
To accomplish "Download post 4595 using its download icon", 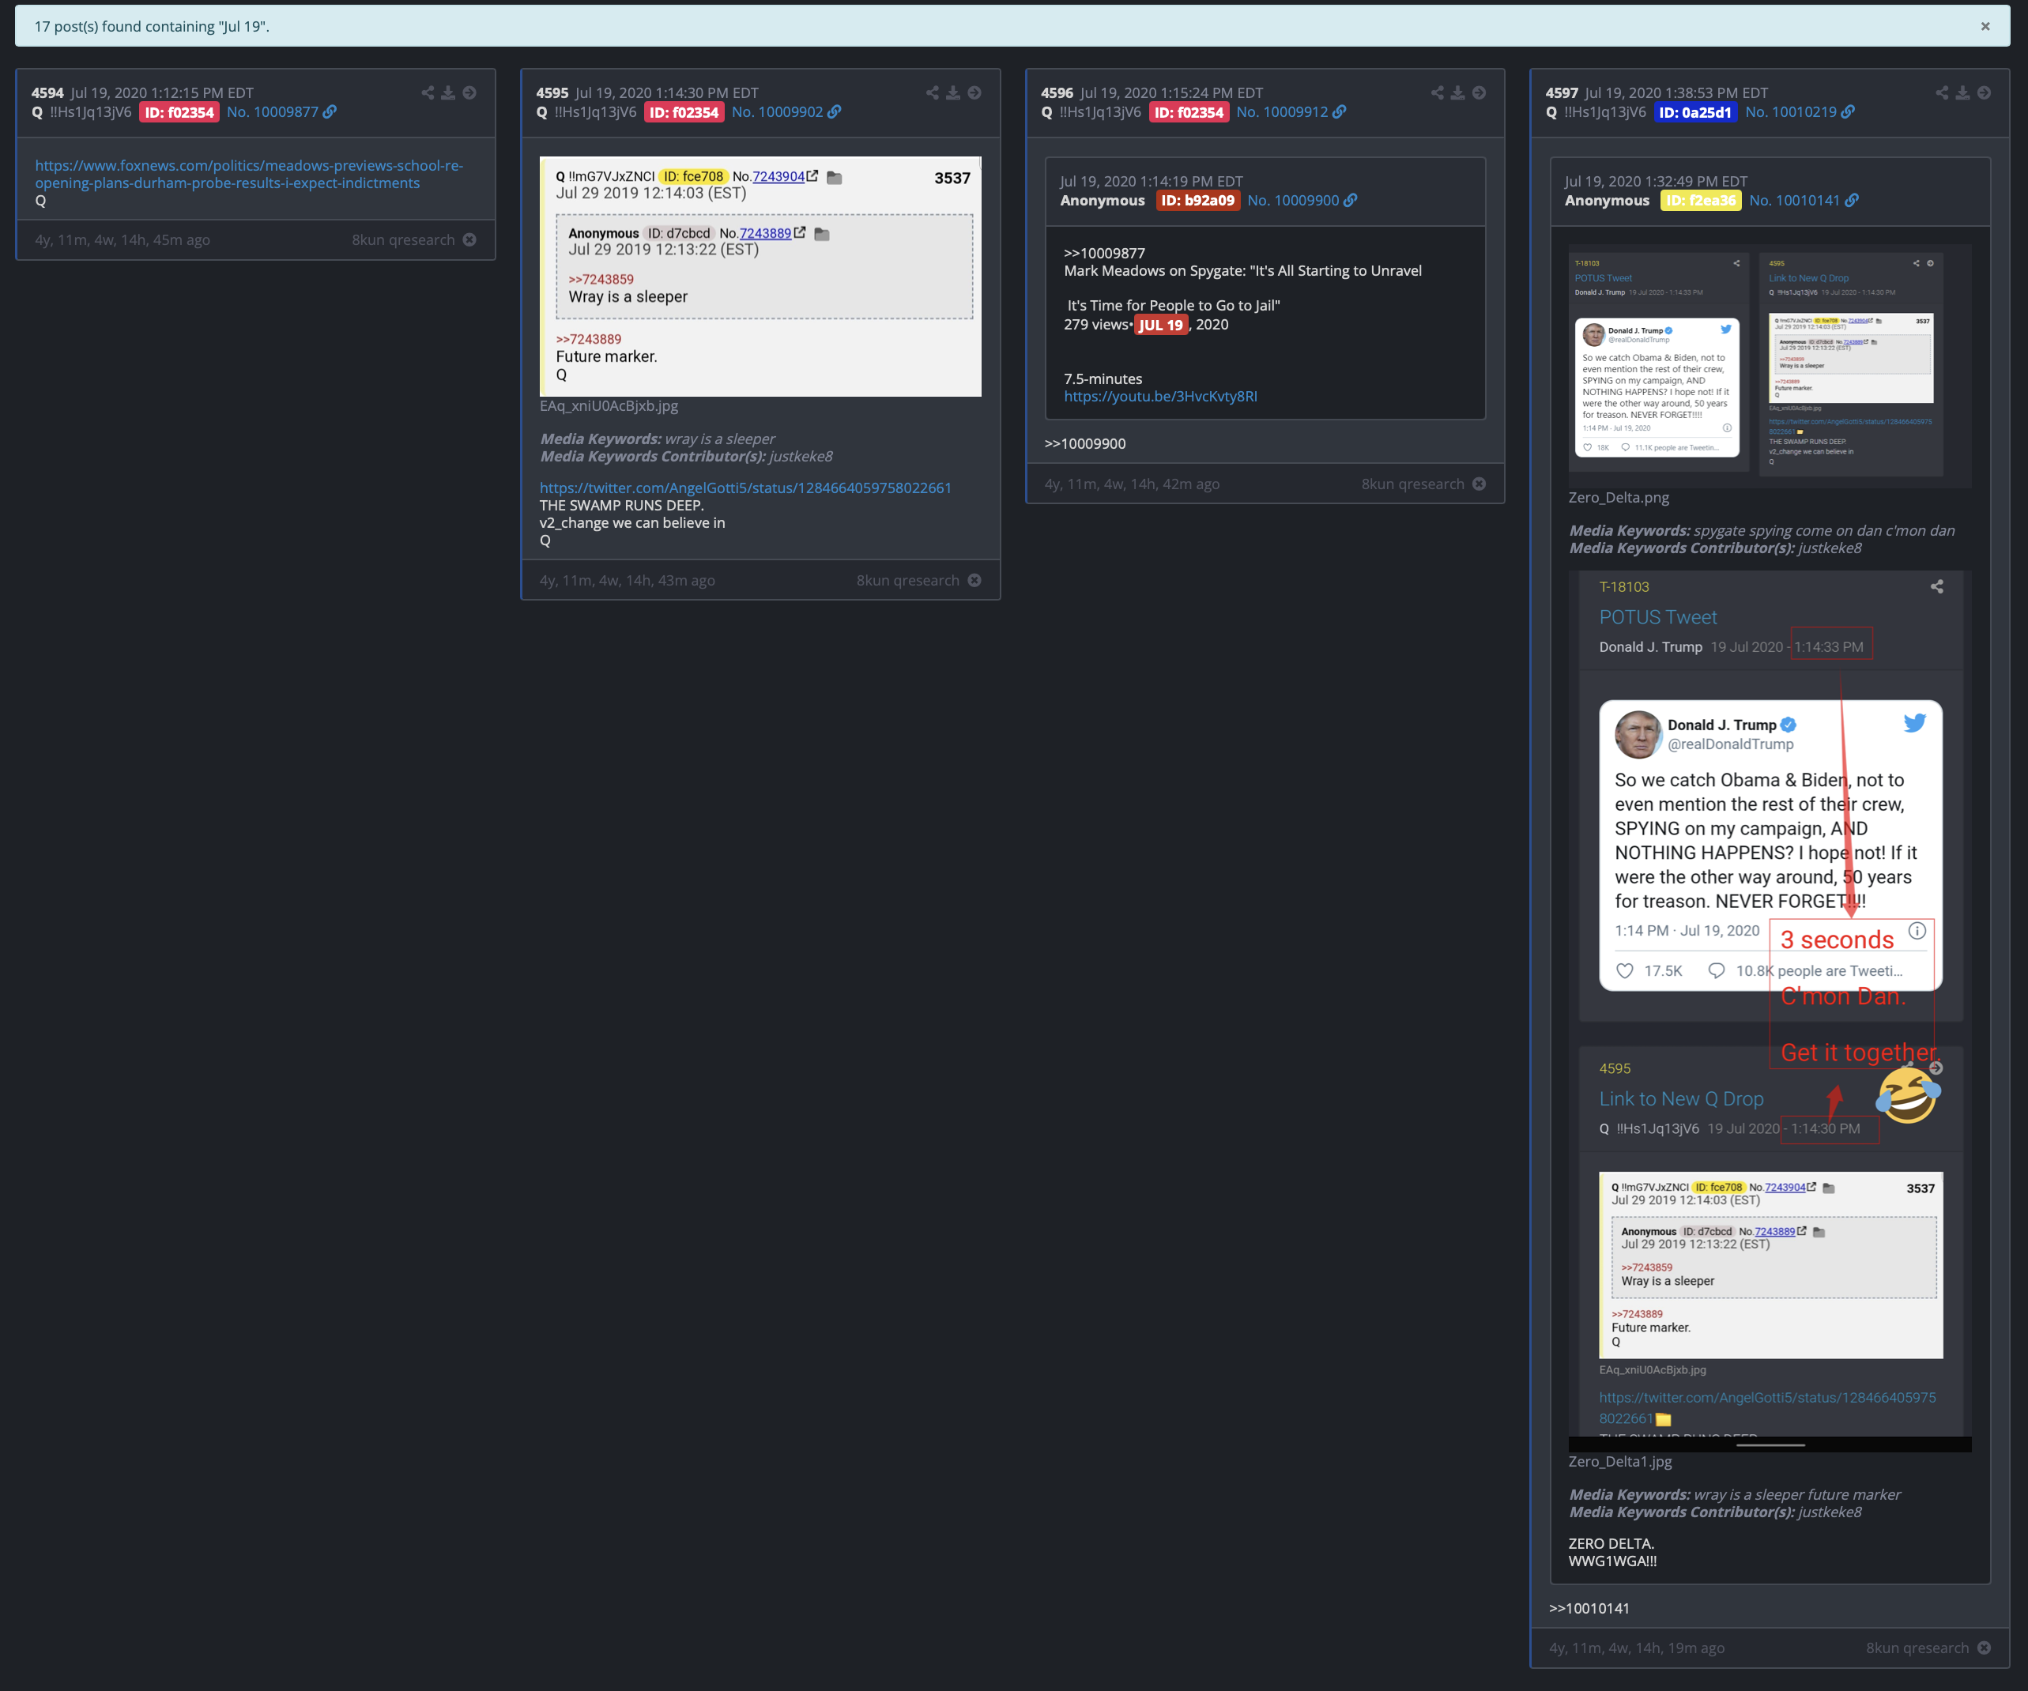I will pos(953,92).
